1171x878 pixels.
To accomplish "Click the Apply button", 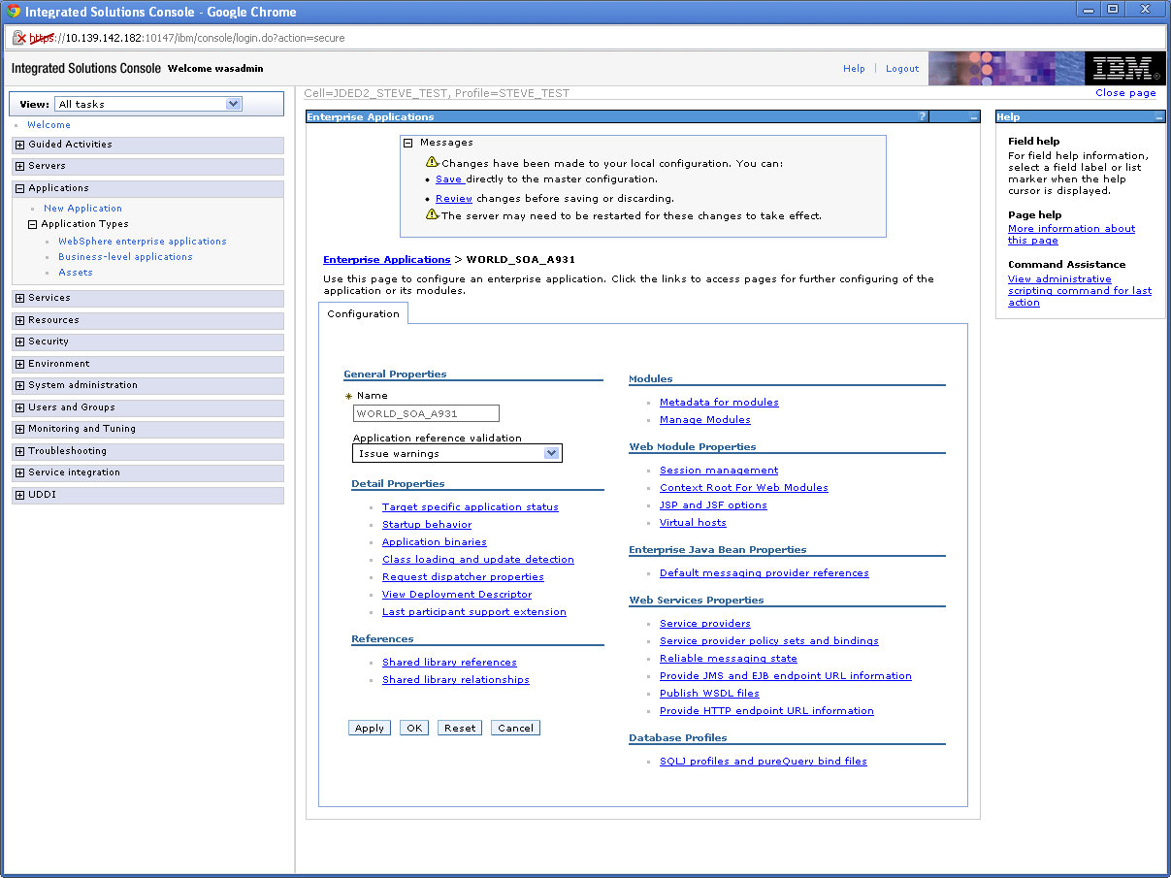I will (370, 728).
